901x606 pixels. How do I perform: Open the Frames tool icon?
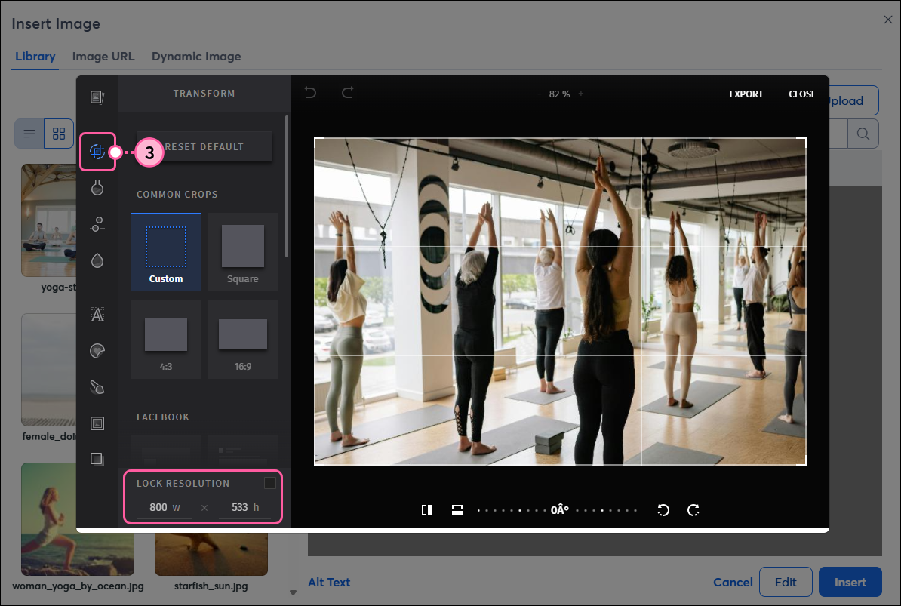pyautogui.click(x=97, y=423)
